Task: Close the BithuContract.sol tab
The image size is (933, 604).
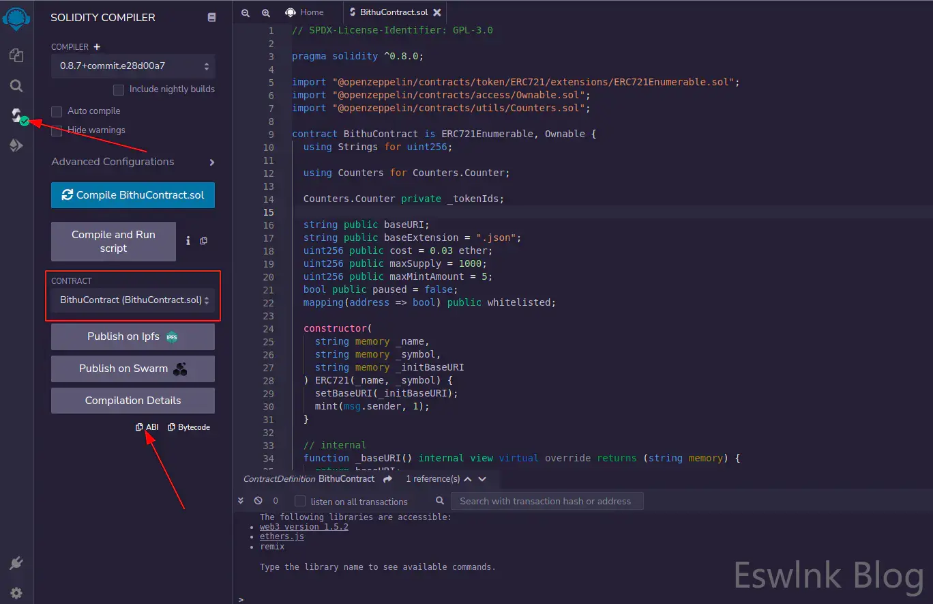Action: 437,12
